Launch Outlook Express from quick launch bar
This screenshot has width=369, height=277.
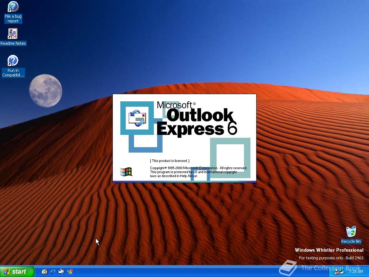(x=61, y=272)
